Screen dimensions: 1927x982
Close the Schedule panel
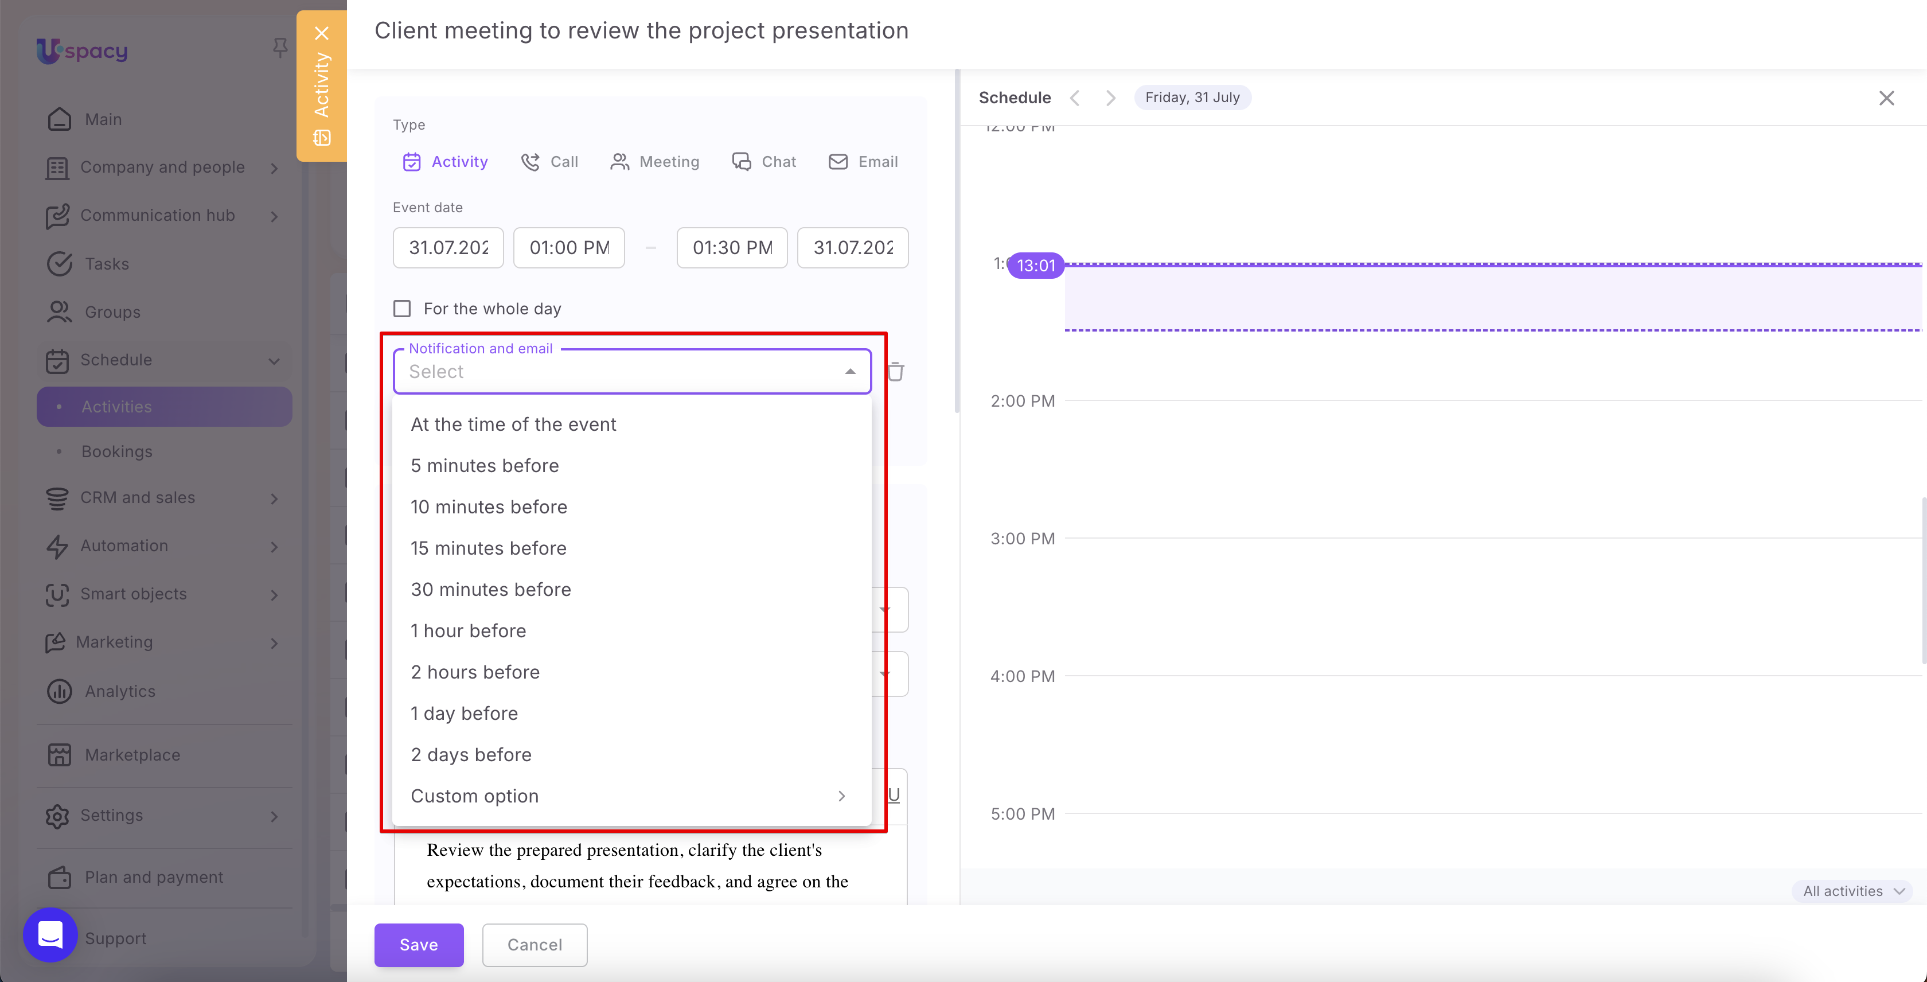[x=1887, y=98]
